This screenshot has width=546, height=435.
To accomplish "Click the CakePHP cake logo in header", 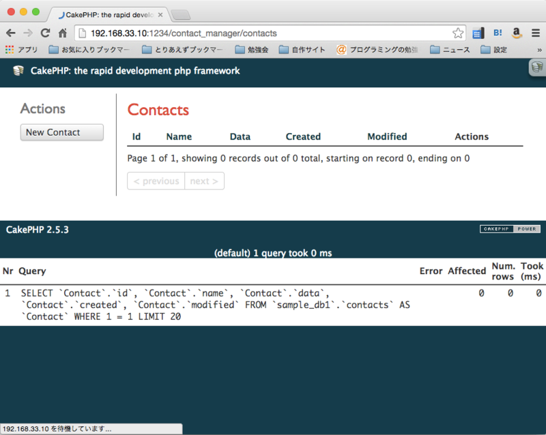I will click(18, 71).
